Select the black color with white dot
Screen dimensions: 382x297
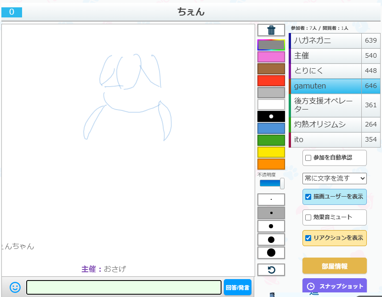pyautogui.click(x=271, y=116)
